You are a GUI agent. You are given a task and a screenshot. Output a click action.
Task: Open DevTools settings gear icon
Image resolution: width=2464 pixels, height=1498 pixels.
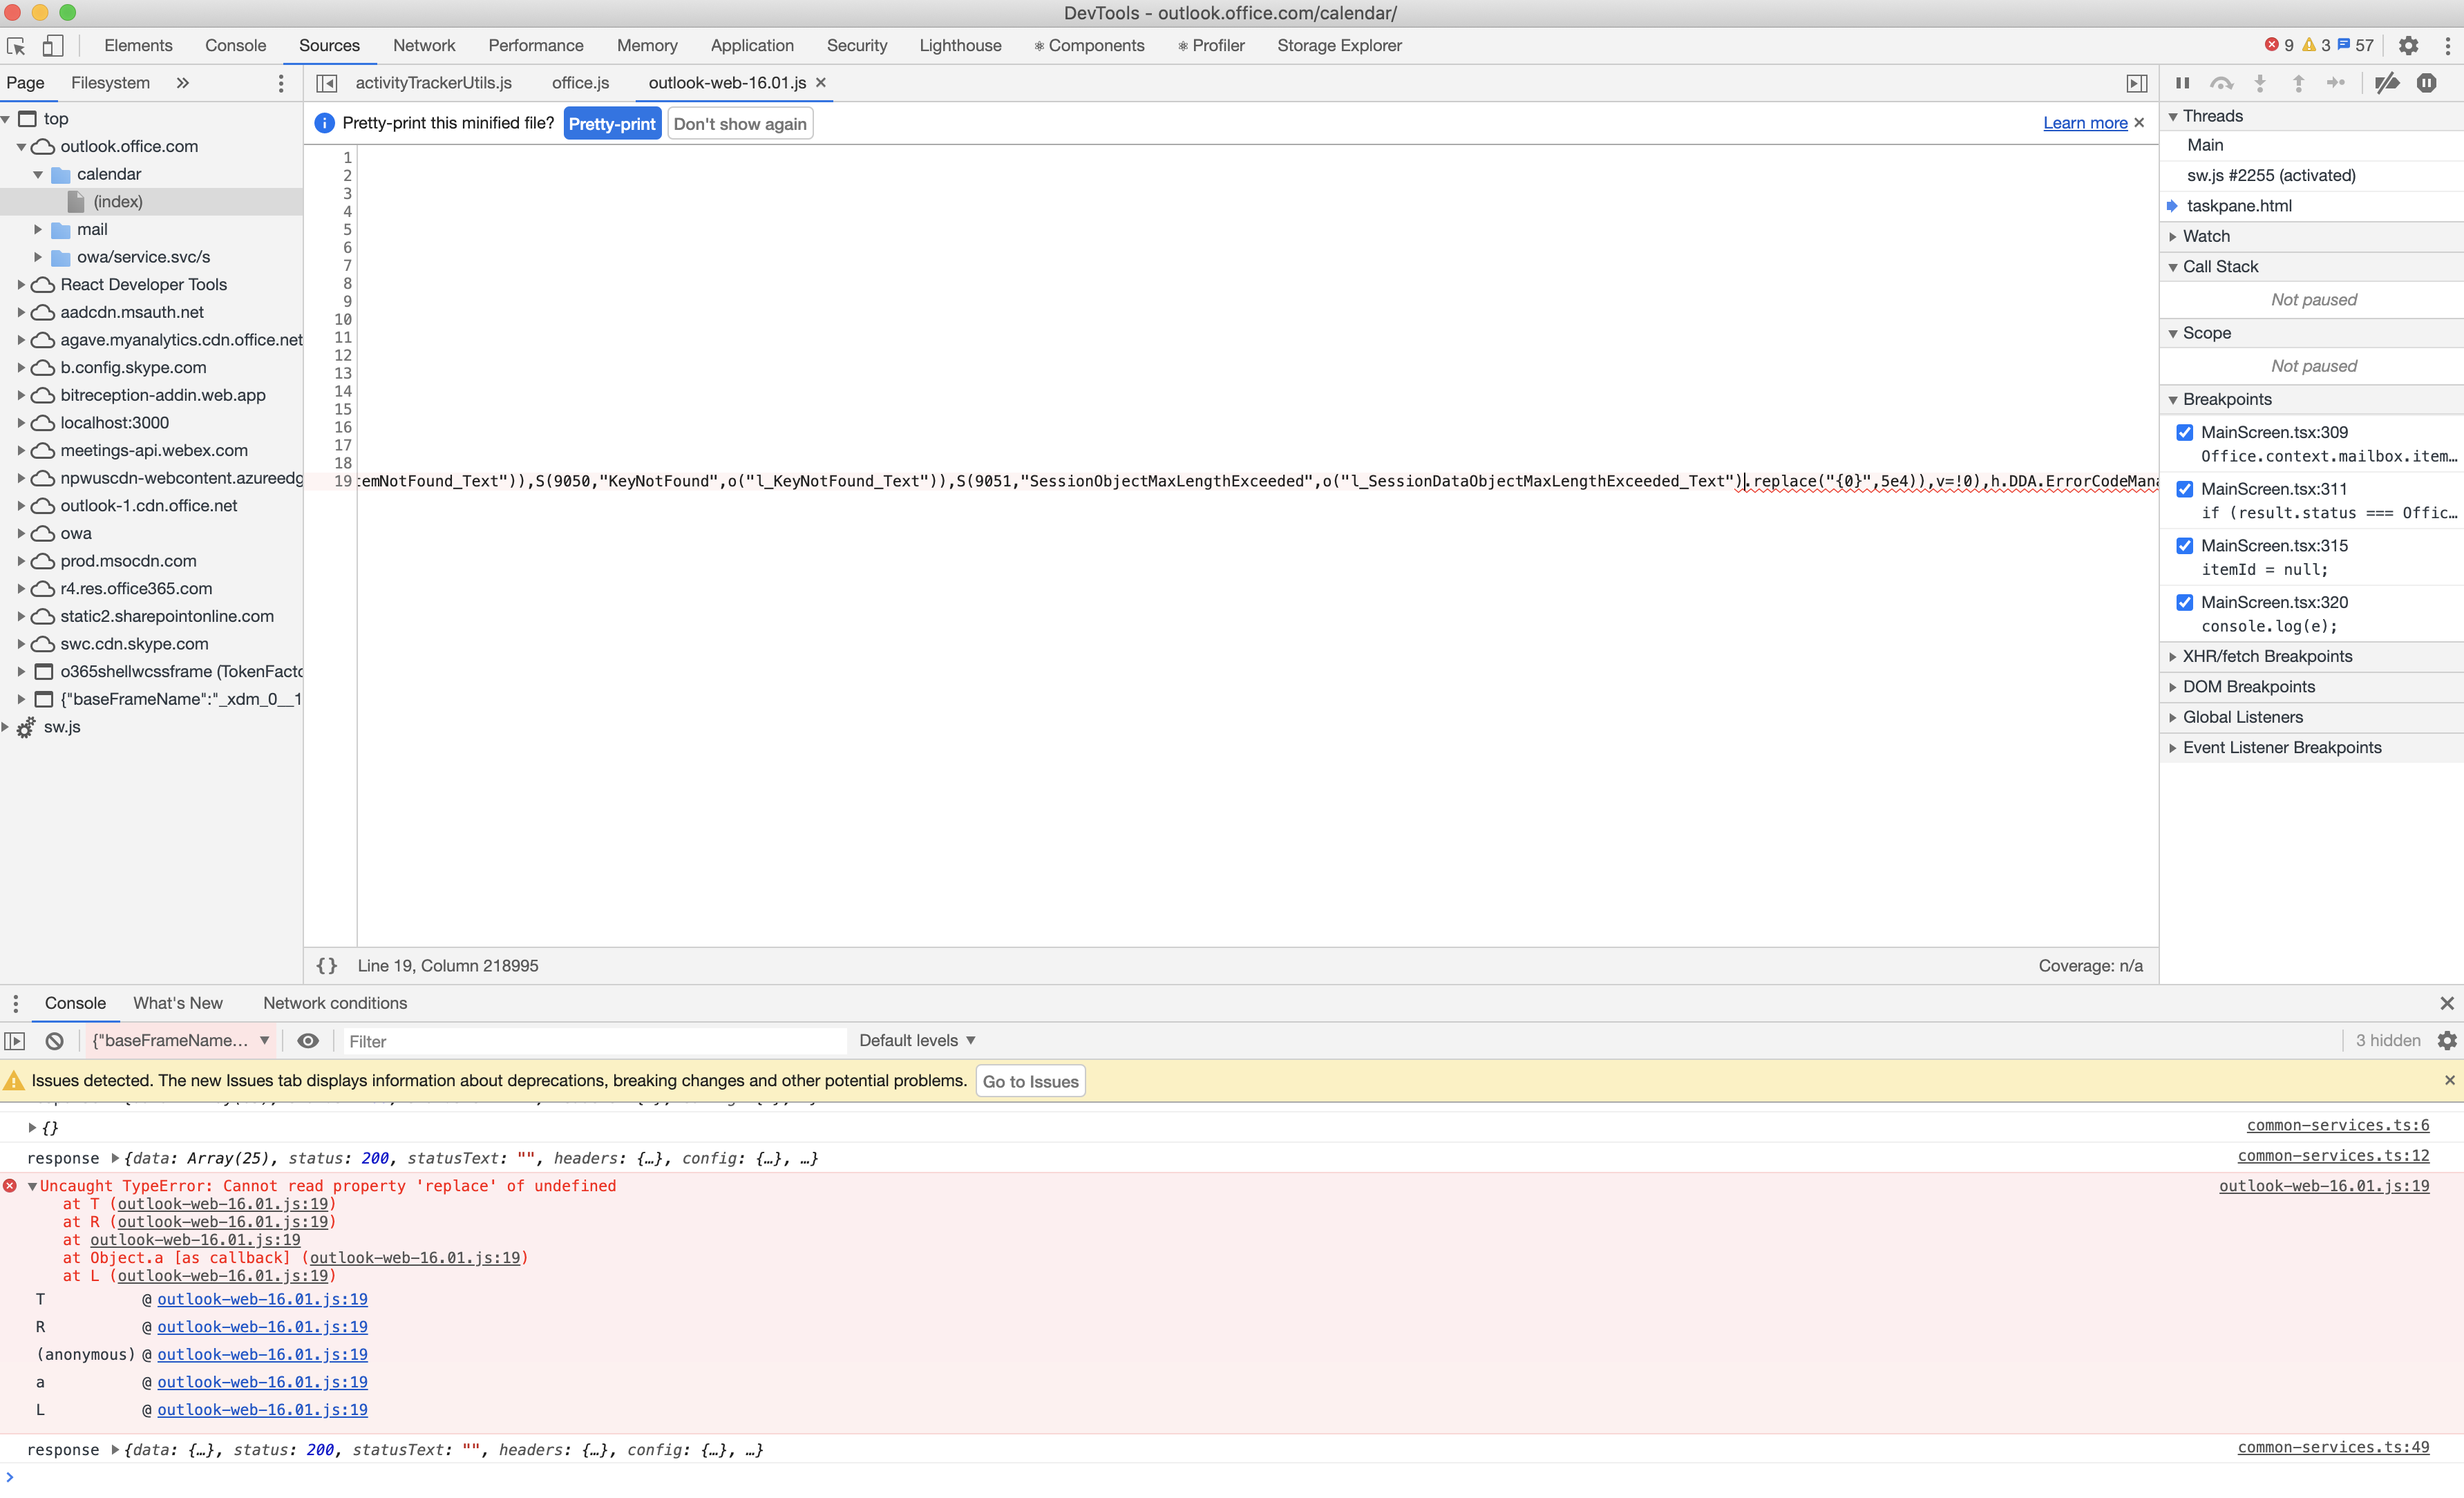tap(2408, 45)
